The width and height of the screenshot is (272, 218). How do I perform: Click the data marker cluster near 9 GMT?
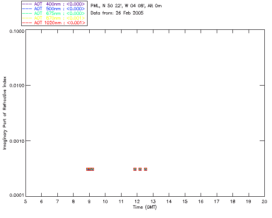[90, 169]
